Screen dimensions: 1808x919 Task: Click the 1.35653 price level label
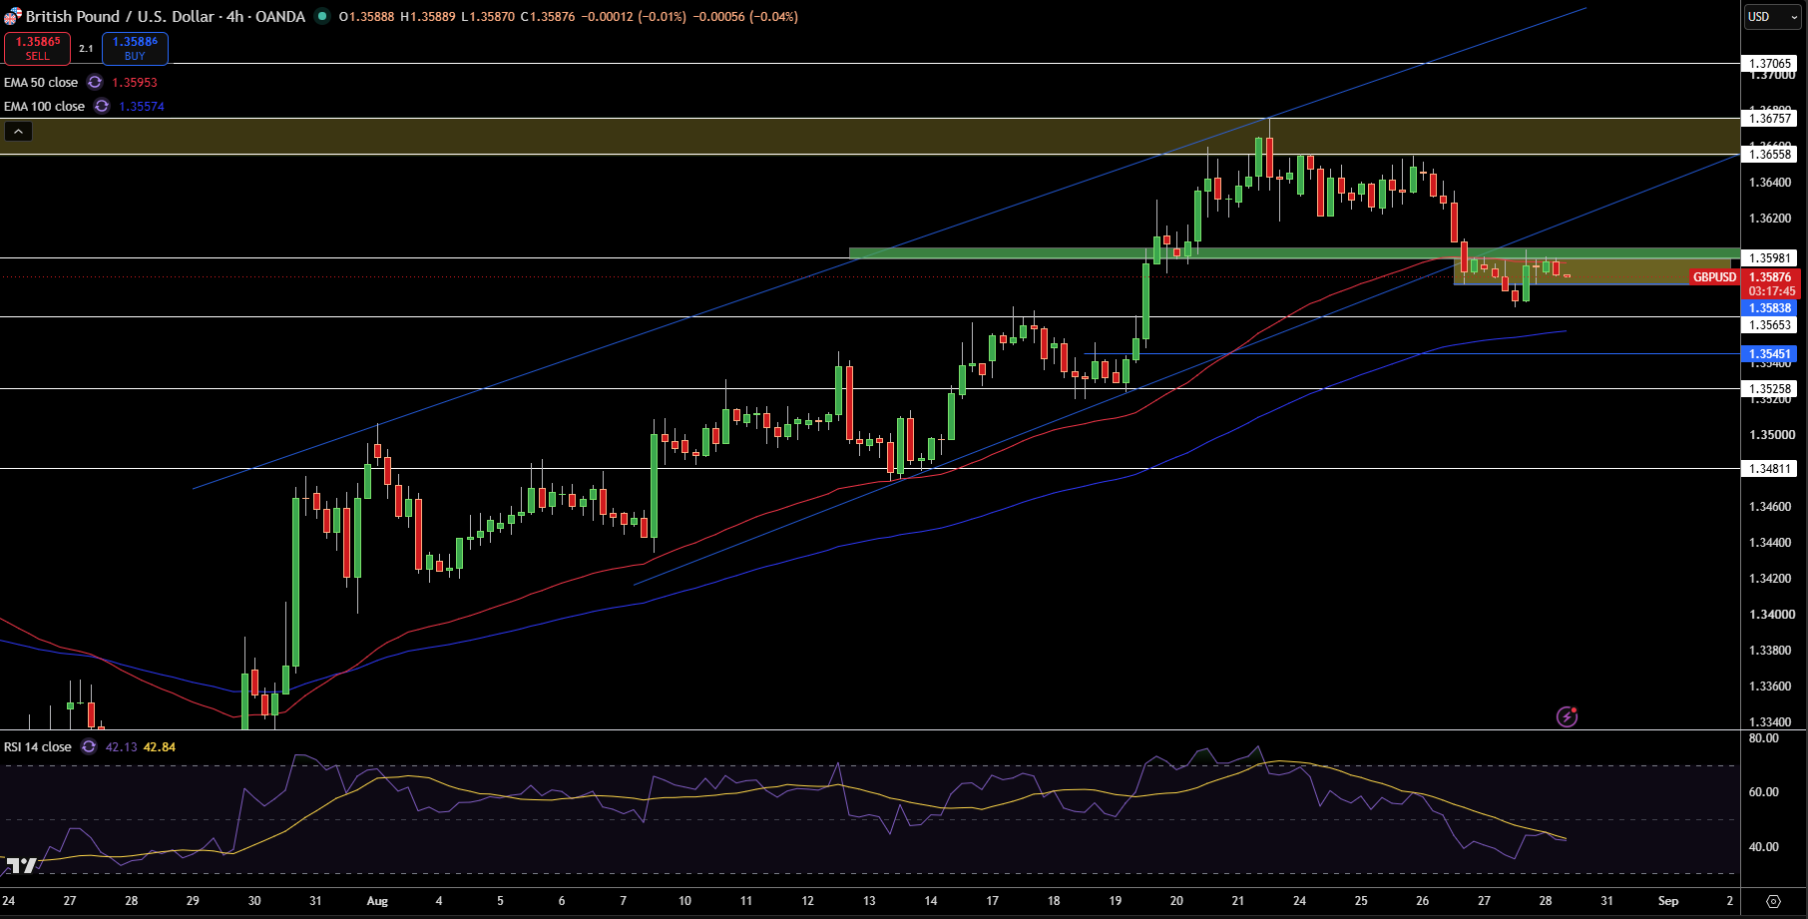[x=1771, y=325]
